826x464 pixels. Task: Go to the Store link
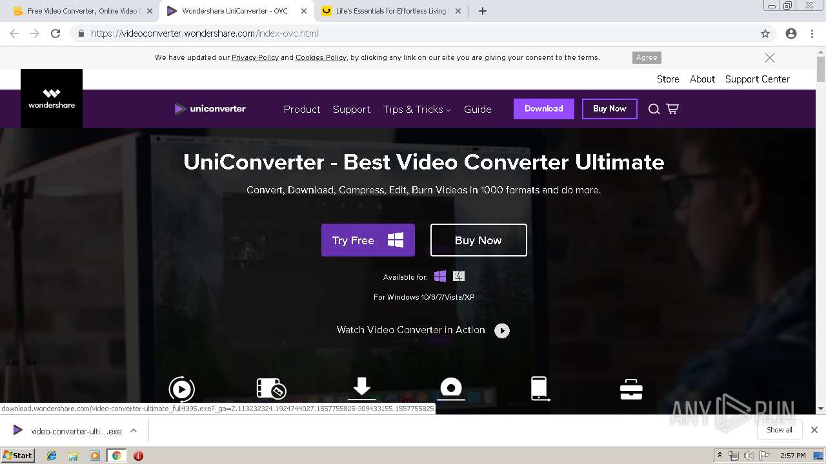[x=668, y=79]
